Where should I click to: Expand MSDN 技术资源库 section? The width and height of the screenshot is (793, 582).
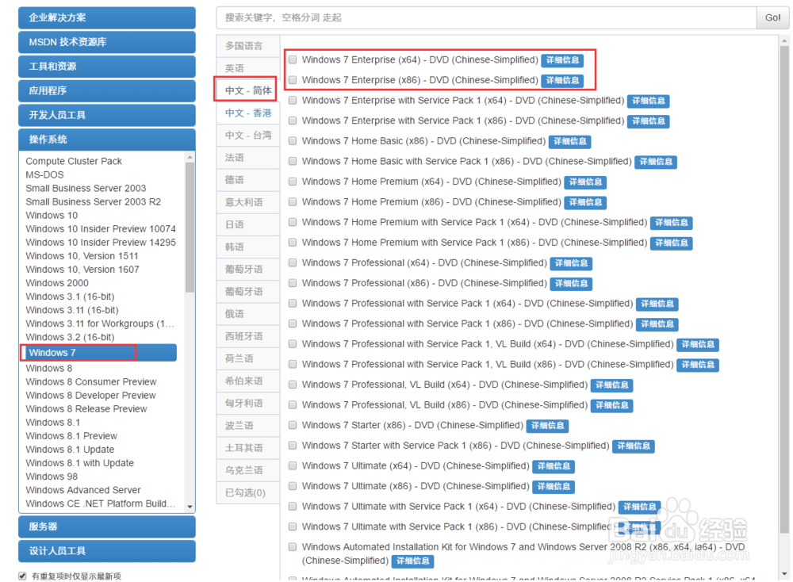107,42
